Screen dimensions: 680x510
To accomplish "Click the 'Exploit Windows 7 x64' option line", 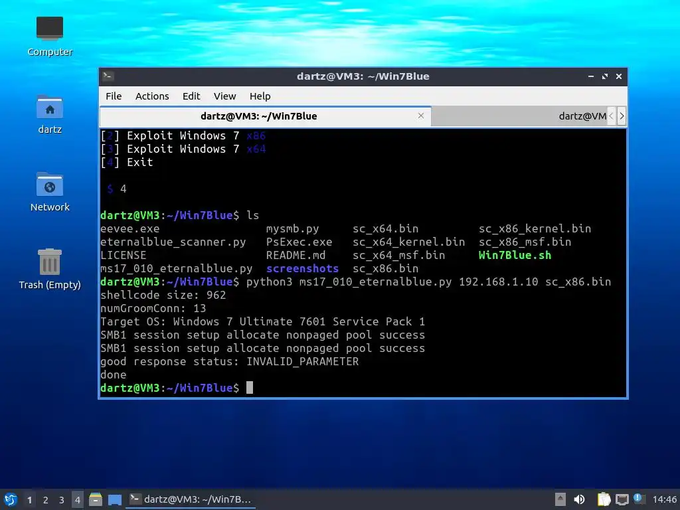I will point(183,149).
